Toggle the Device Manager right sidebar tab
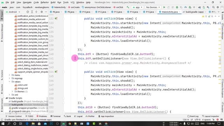This screenshot has width=224, height=126. click(223, 31)
